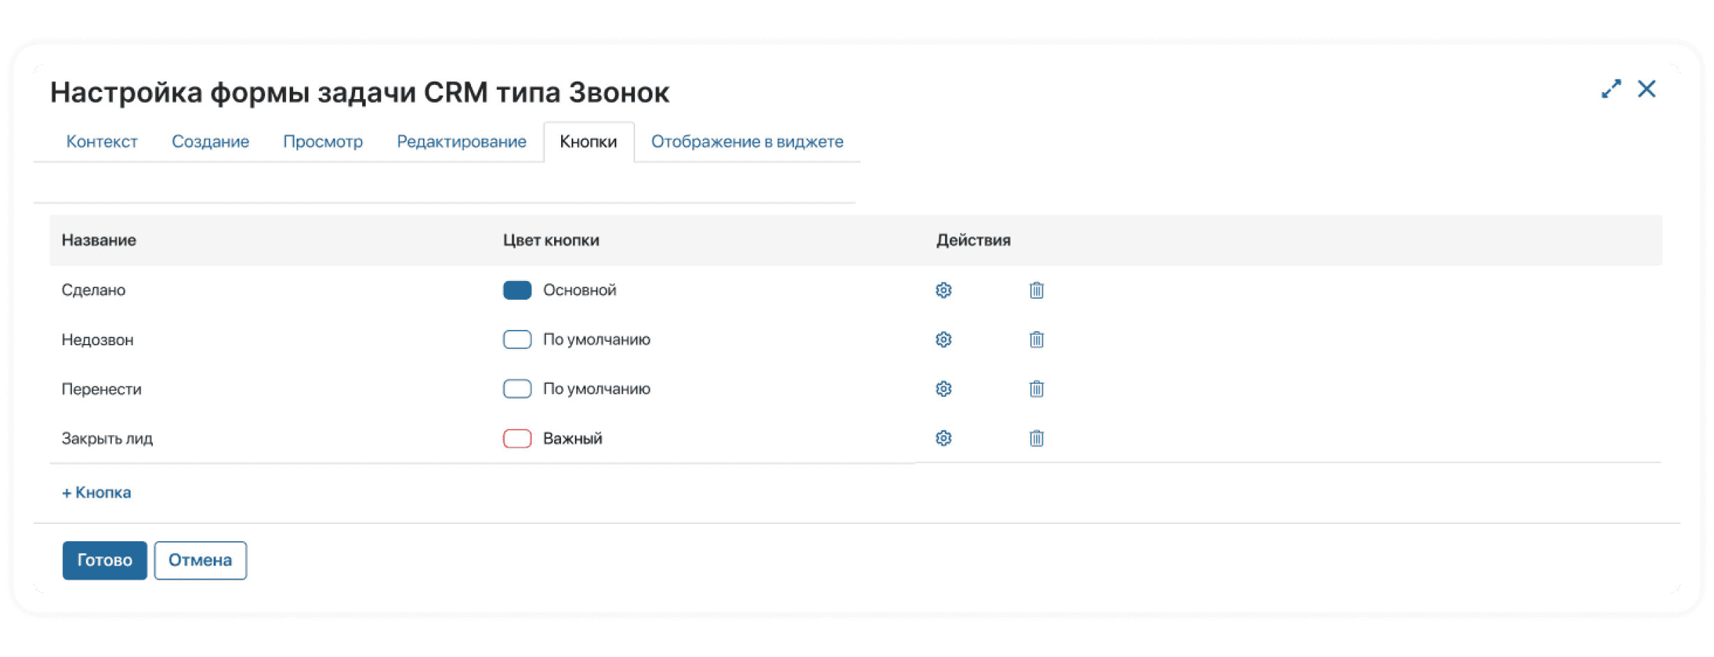Open settings gear for Закрыть лид button
Screen dimensions: 1714x657
[944, 438]
